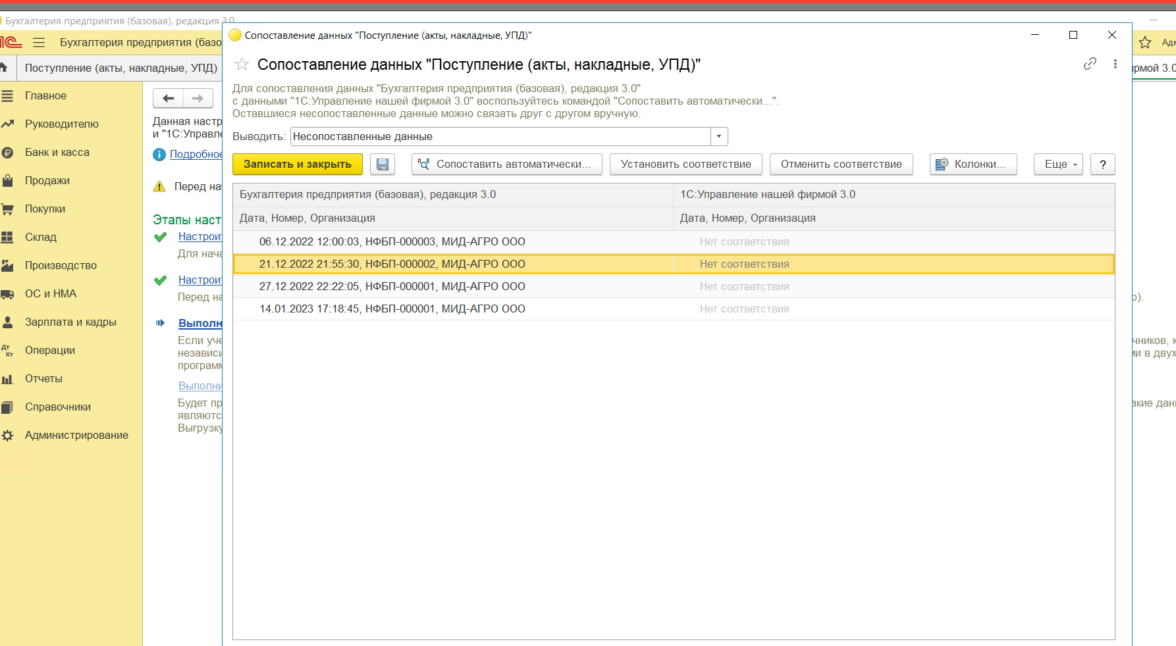Viewport: 1176px width, 646px height.
Task: Add dialog to favorites with star icon
Action: [x=242, y=64]
